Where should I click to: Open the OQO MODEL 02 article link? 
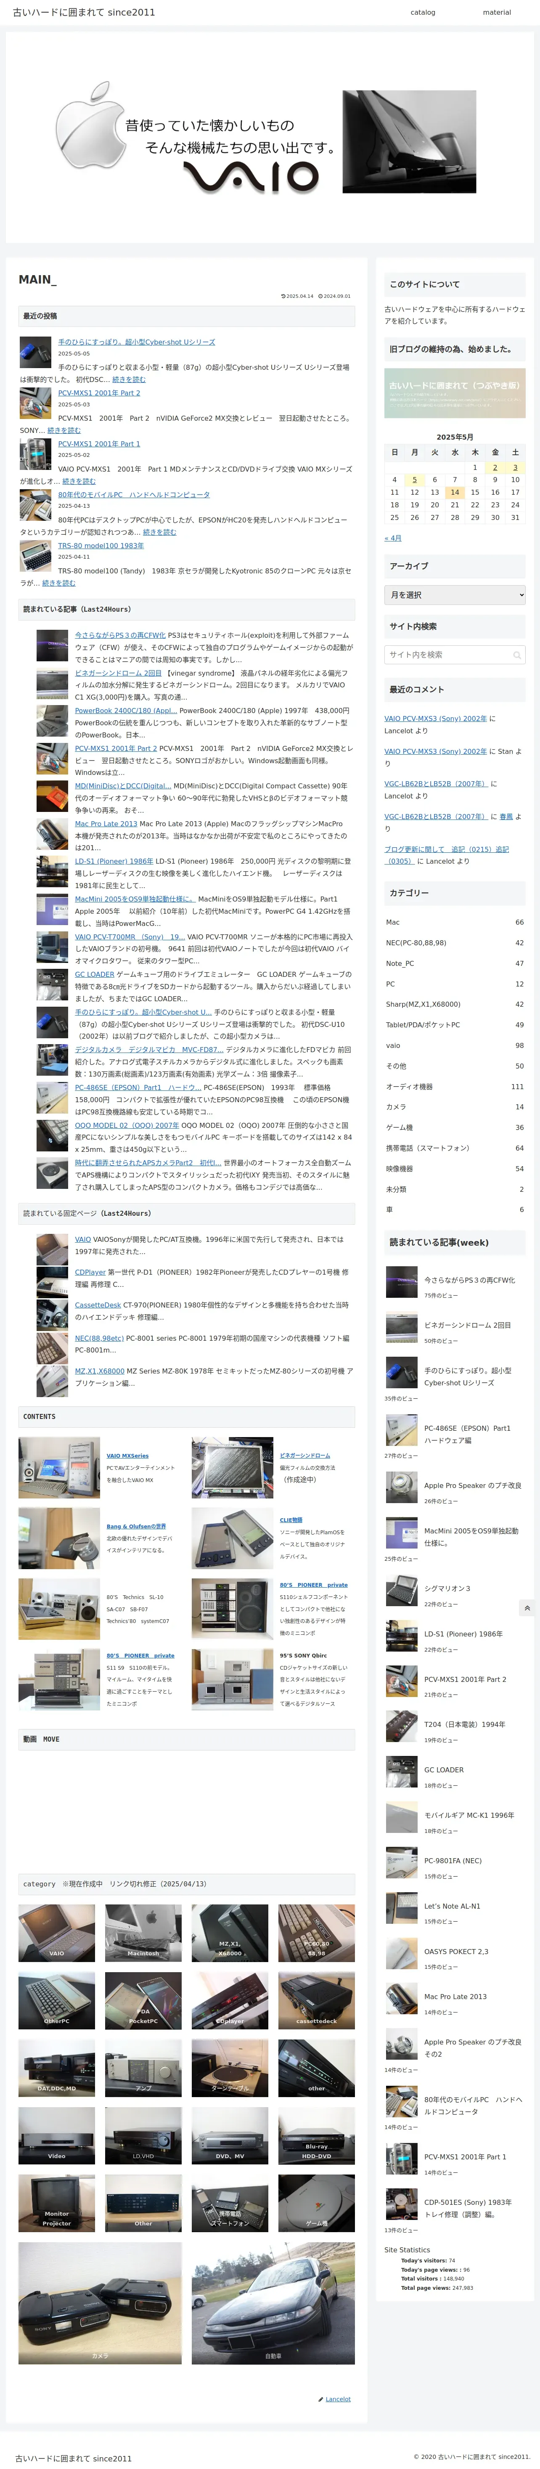click(x=127, y=1125)
